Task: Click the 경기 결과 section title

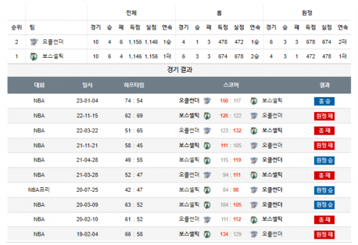Action: coord(180,70)
